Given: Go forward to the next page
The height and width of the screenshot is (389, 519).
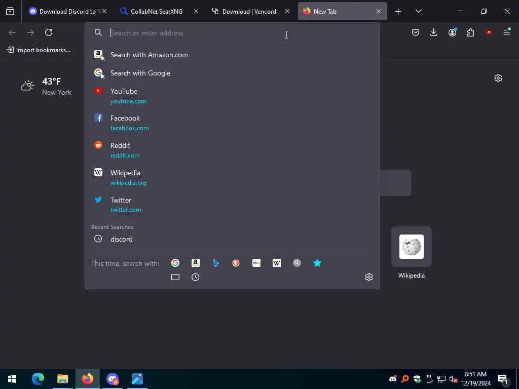Looking at the screenshot, I should (x=30, y=32).
